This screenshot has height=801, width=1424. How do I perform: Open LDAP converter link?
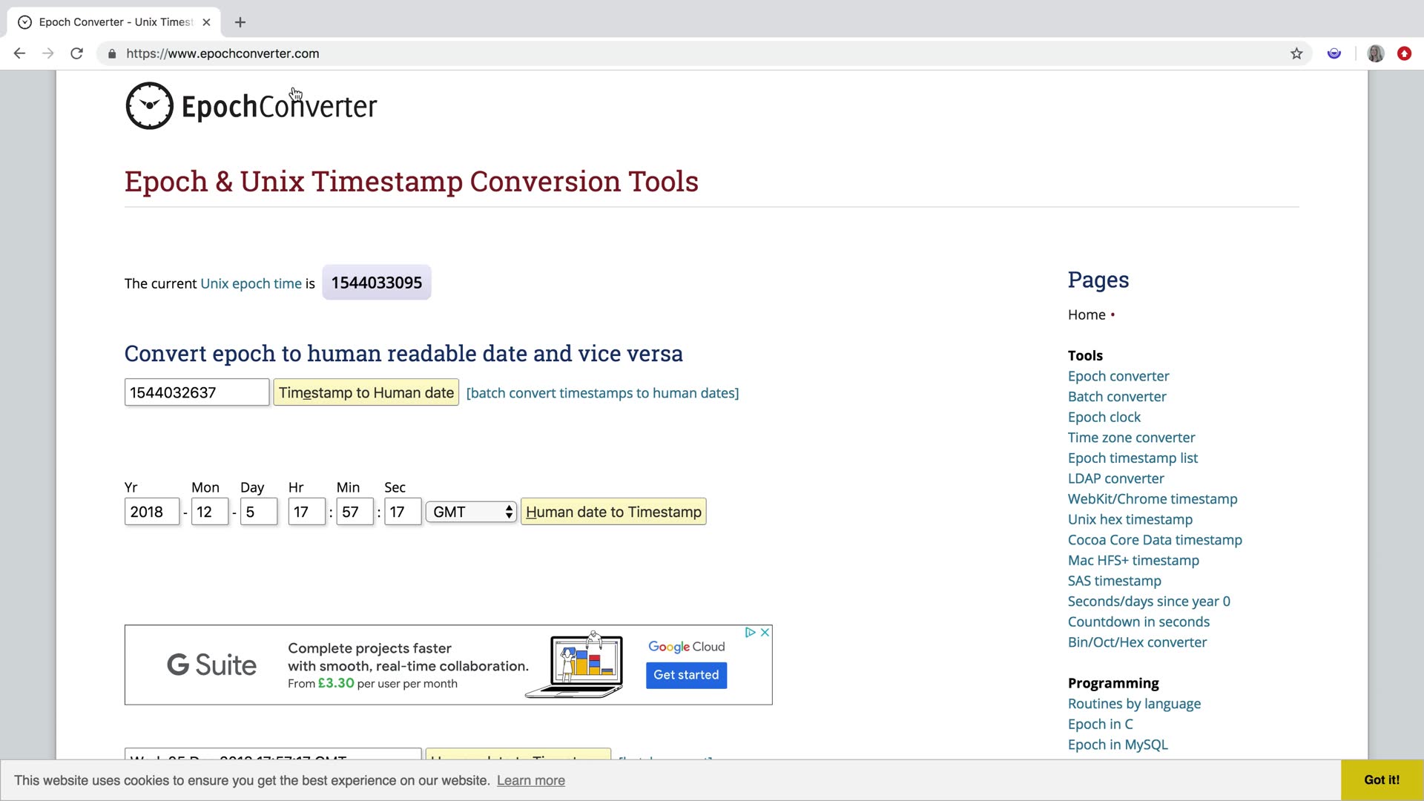click(1115, 478)
